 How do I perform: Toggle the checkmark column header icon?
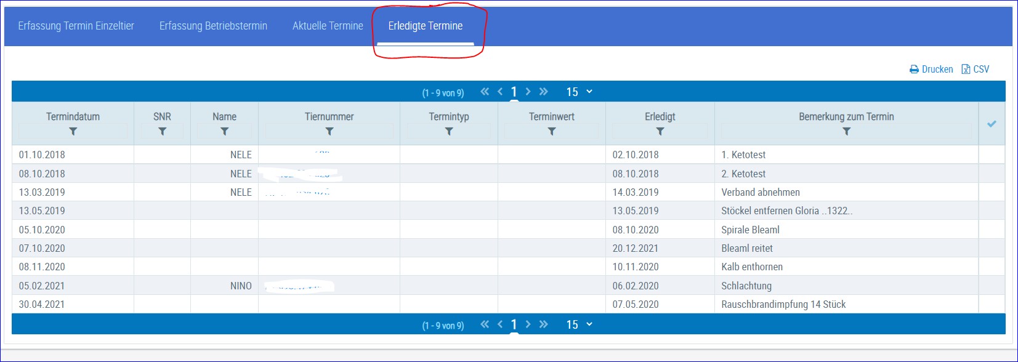[992, 124]
